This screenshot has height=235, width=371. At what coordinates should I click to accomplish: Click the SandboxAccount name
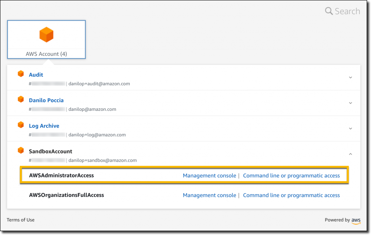pos(50,151)
